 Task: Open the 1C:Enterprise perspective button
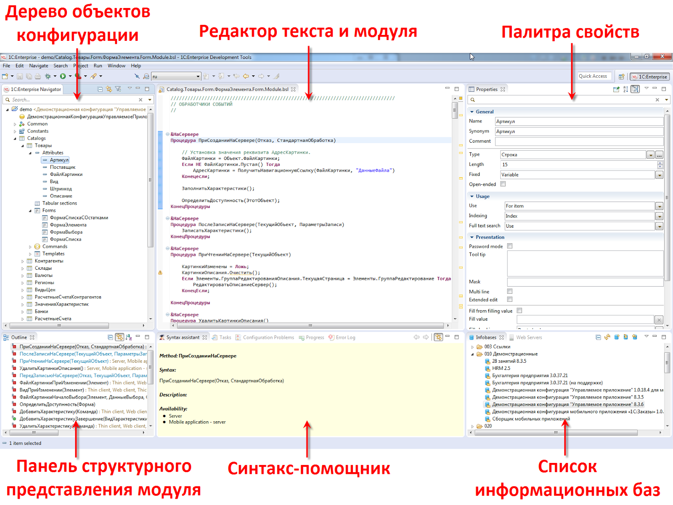click(x=650, y=77)
